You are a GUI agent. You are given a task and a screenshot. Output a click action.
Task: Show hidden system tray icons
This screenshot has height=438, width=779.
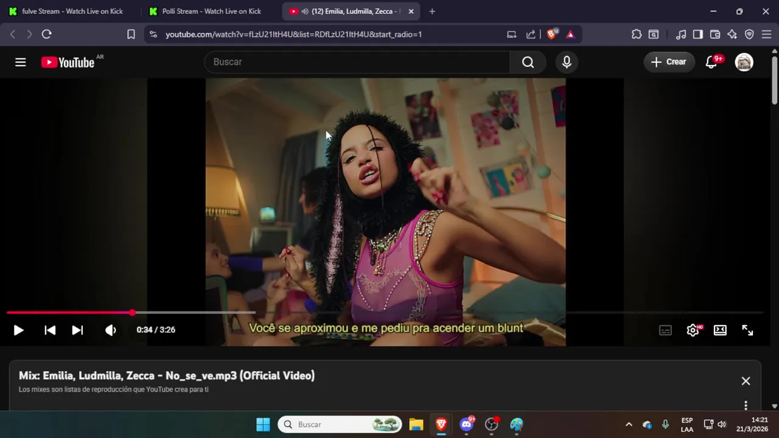629,425
